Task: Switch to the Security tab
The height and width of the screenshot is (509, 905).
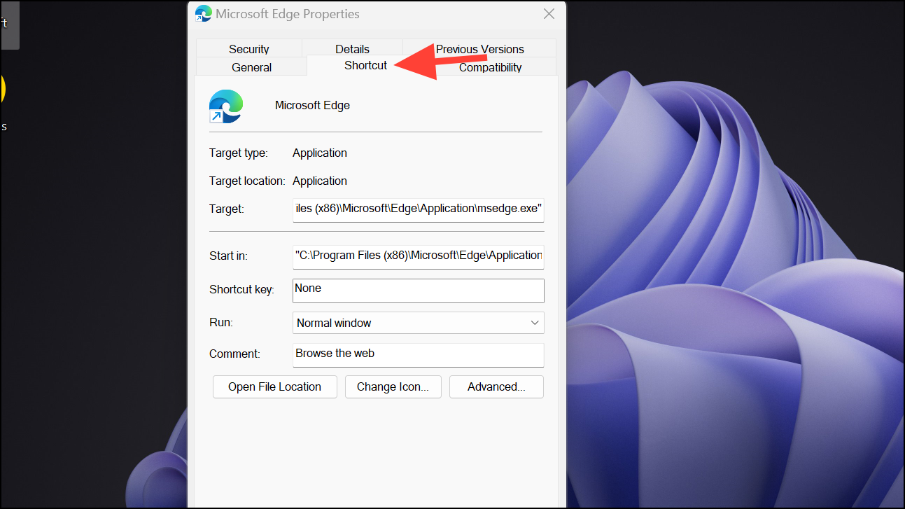Action: coord(248,49)
